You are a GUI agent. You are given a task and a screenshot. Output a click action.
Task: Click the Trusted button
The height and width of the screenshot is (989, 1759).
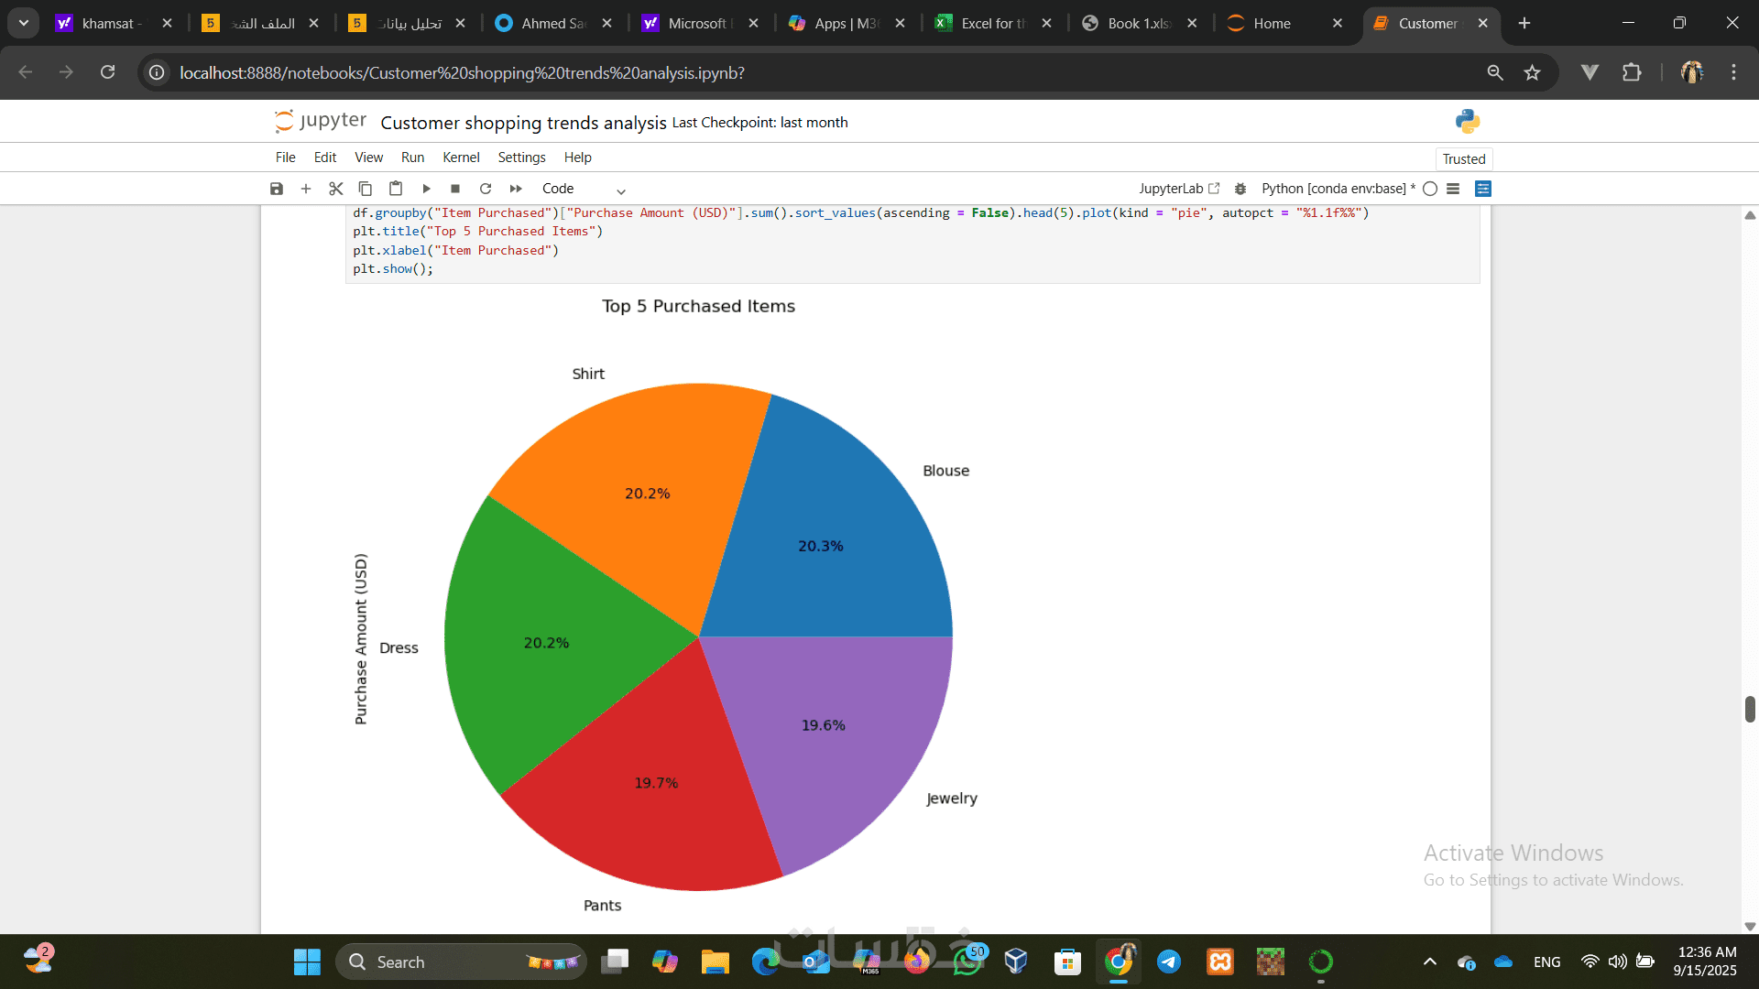(x=1463, y=159)
